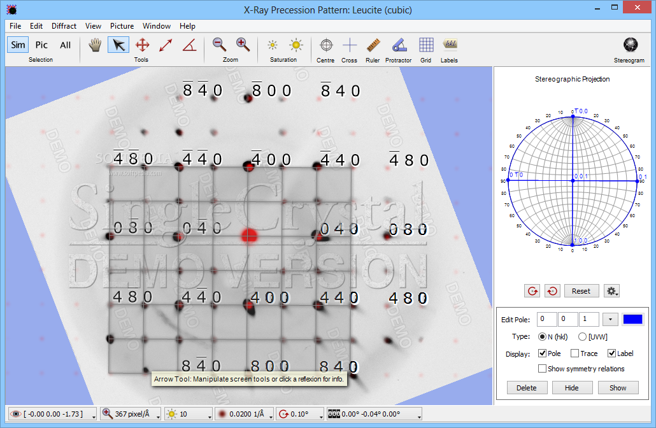The image size is (656, 428).
Task: Select the Hand pan tool
Action: tap(95, 45)
